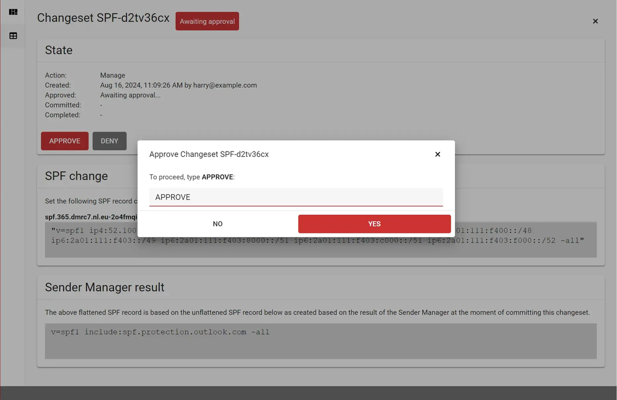The width and height of the screenshot is (617, 400).
Task: Close the Approve Changeset dialog with X
Action: (437, 155)
